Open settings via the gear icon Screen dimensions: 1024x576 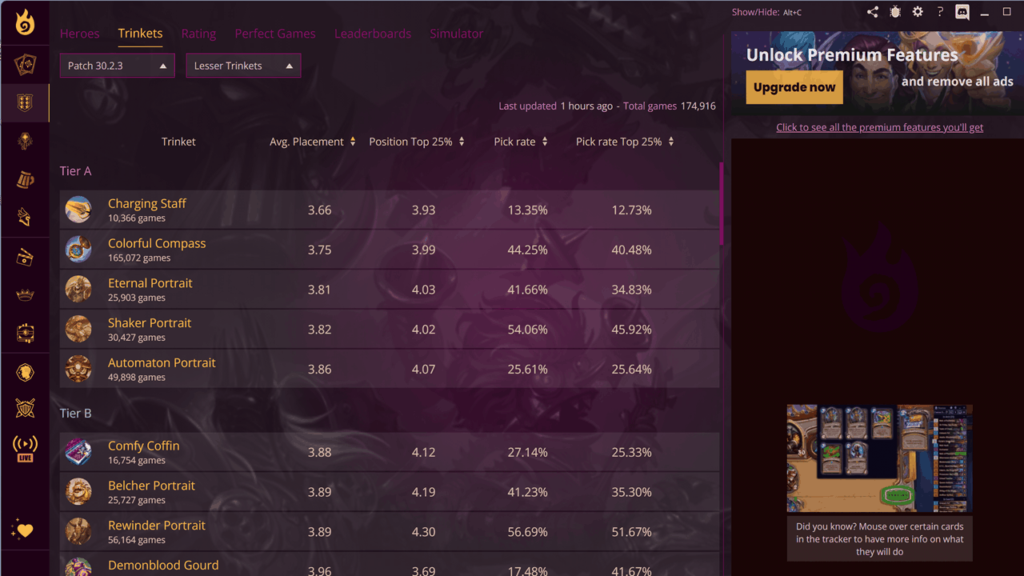(918, 12)
